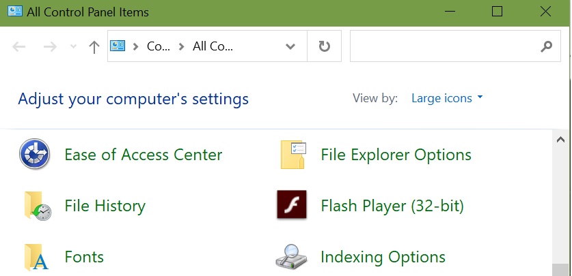Image resolution: width=572 pixels, height=276 pixels.
Task: Open the Ease of Access Center icon
Action: pyautogui.click(x=34, y=154)
